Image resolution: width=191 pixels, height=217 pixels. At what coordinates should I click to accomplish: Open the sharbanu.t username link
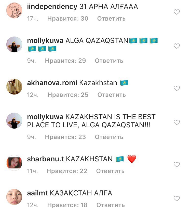coord(46,159)
